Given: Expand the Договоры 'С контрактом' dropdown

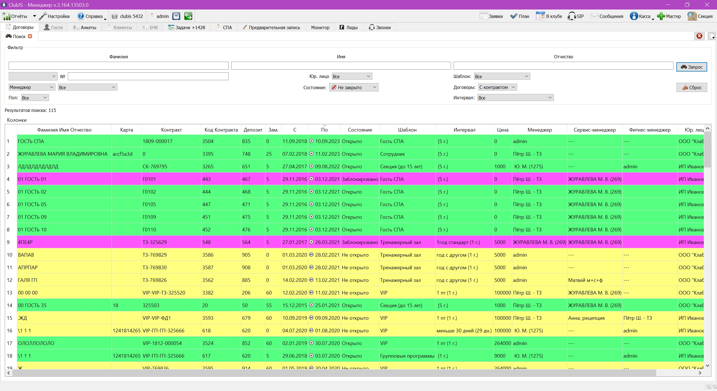Looking at the screenshot, I should tap(497, 87).
